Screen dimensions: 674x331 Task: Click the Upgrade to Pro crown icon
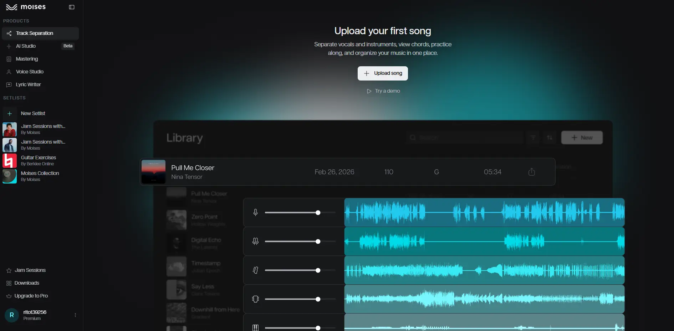pos(9,296)
